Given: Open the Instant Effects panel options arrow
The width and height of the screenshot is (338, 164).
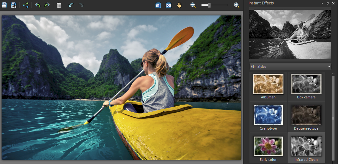Looking at the screenshot, I should tap(322, 3).
